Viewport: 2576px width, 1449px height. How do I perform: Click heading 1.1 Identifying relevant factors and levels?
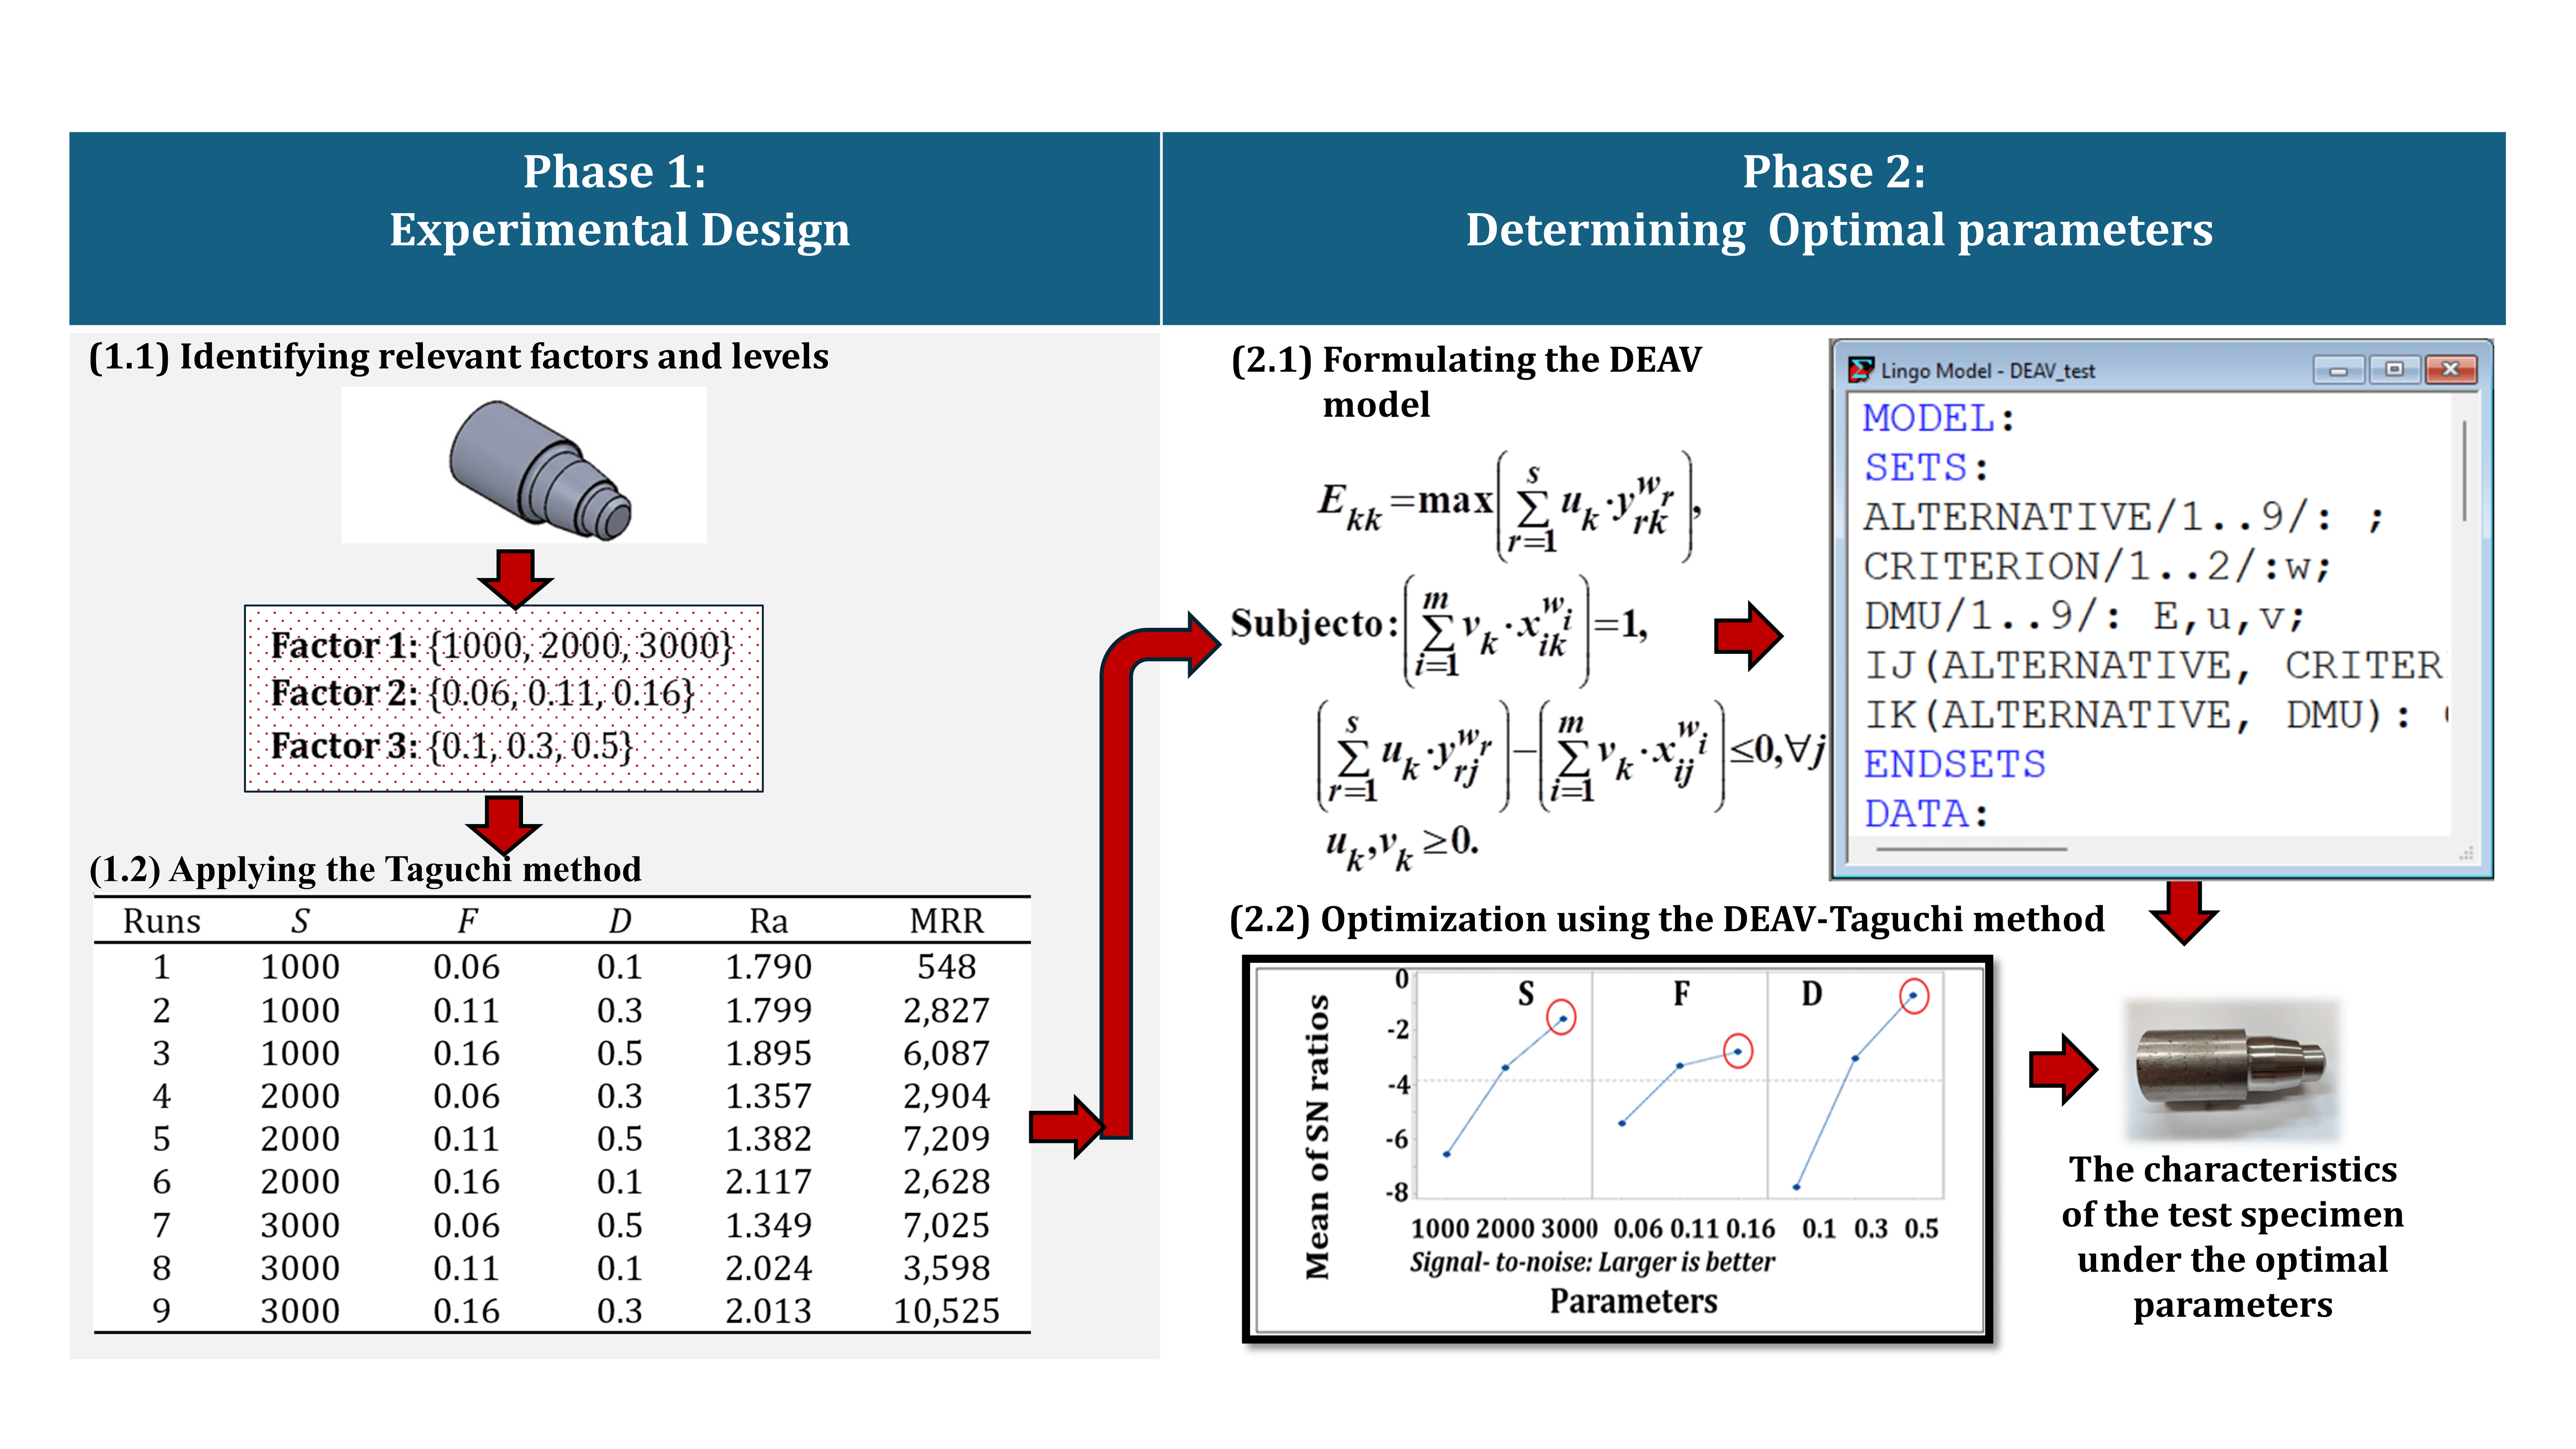[x=459, y=357]
